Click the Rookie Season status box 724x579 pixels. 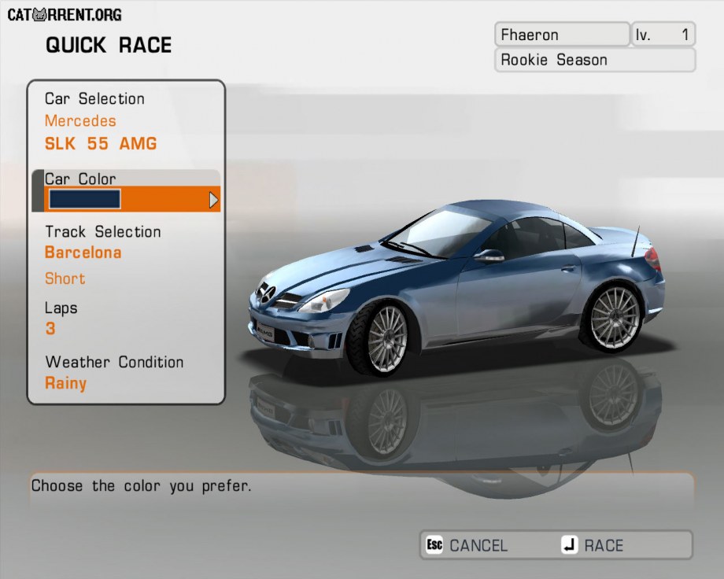(595, 60)
